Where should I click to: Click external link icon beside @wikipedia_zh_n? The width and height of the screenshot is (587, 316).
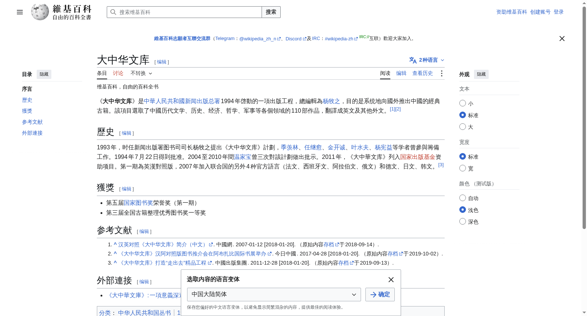[x=279, y=39]
